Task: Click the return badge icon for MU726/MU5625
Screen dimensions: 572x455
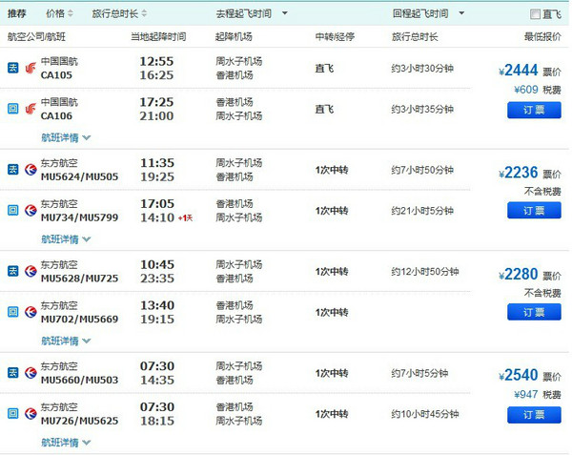Action: [x=12, y=413]
